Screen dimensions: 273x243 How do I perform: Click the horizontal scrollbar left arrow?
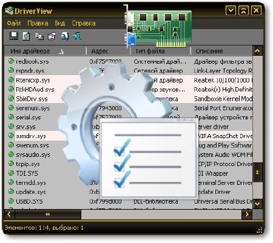point(9,215)
